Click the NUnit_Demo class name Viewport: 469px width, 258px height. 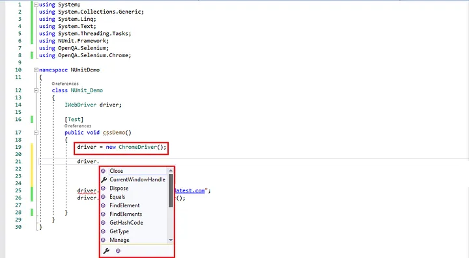tap(87, 90)
